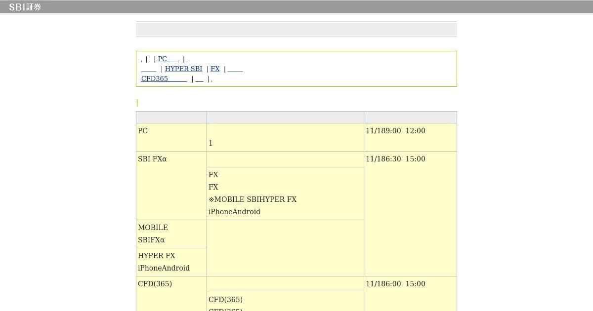Click the SBI証券 logo in the header
The height and width of the screenshot is (311, 593).
pos(25,7)
